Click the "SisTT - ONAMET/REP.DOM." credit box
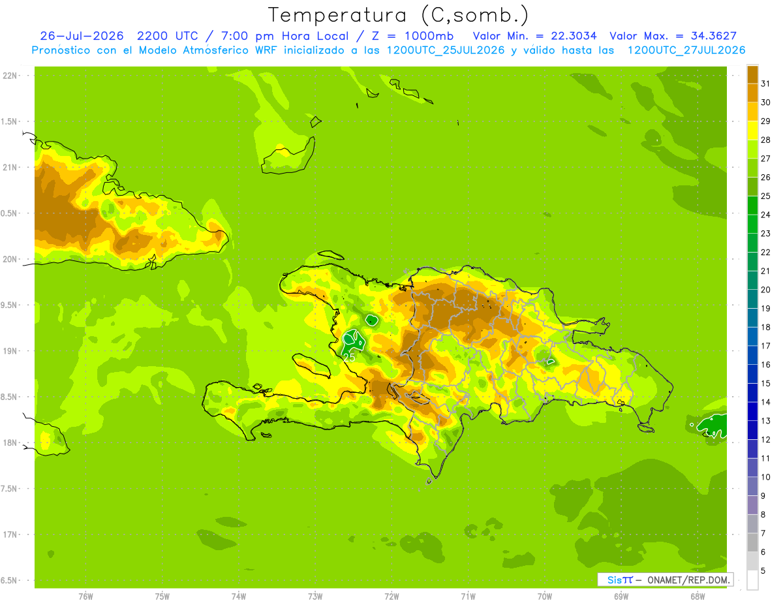The width and height of the screenshot is (783, 605). coord(665,580)
